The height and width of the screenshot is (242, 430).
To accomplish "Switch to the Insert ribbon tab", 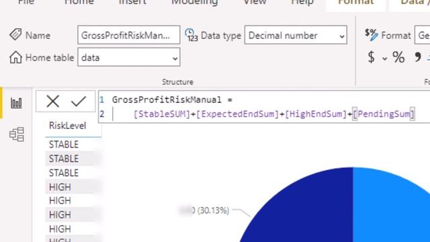I will coord(132,2).
